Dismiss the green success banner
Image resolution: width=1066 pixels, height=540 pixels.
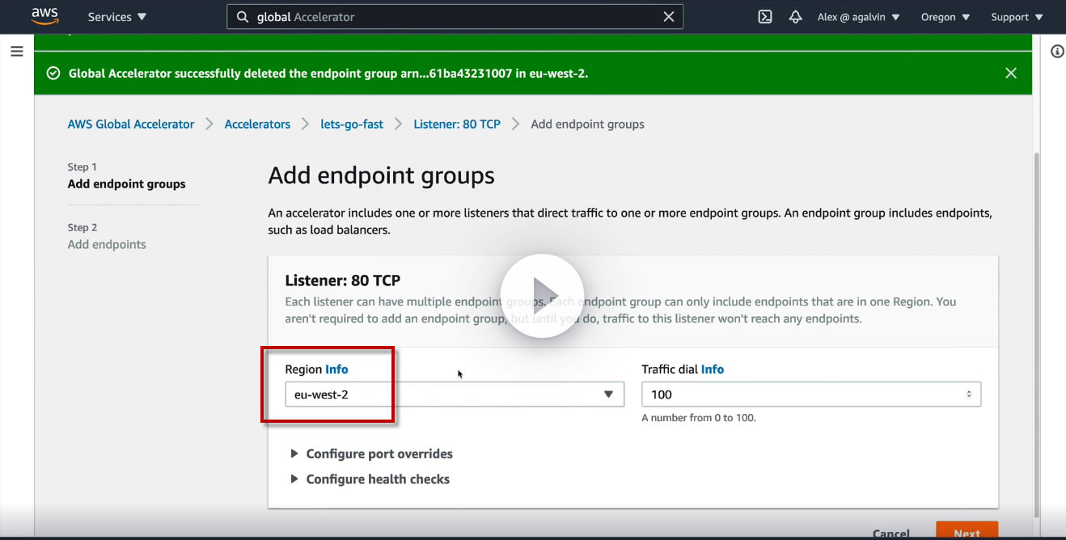tap(1011, 73)
